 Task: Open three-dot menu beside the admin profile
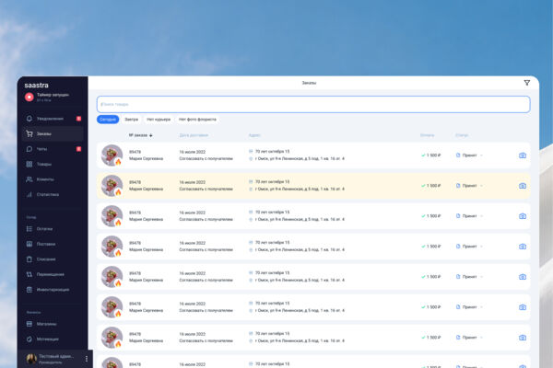point(87,359)
